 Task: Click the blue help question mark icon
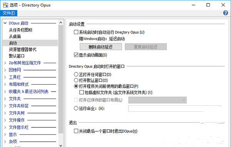(x=225, y=13)
